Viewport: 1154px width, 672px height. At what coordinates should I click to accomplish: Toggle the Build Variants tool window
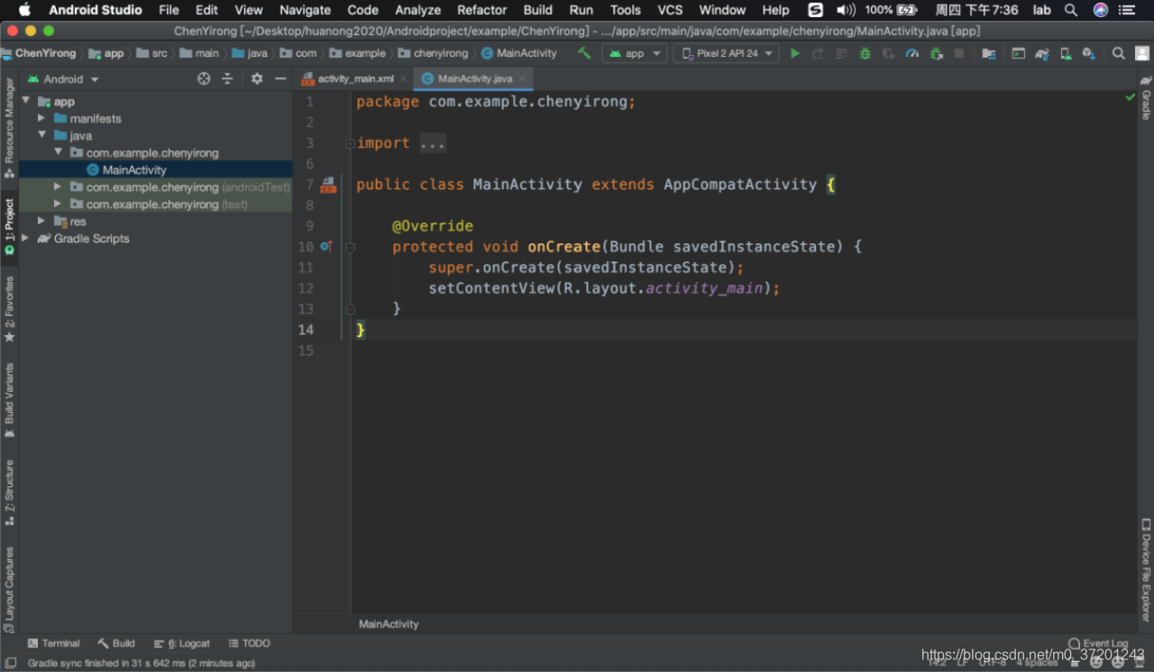pyautogui.click(x=9, y=400)
